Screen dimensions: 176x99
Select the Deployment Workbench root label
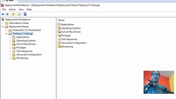(x=18, y=20)
